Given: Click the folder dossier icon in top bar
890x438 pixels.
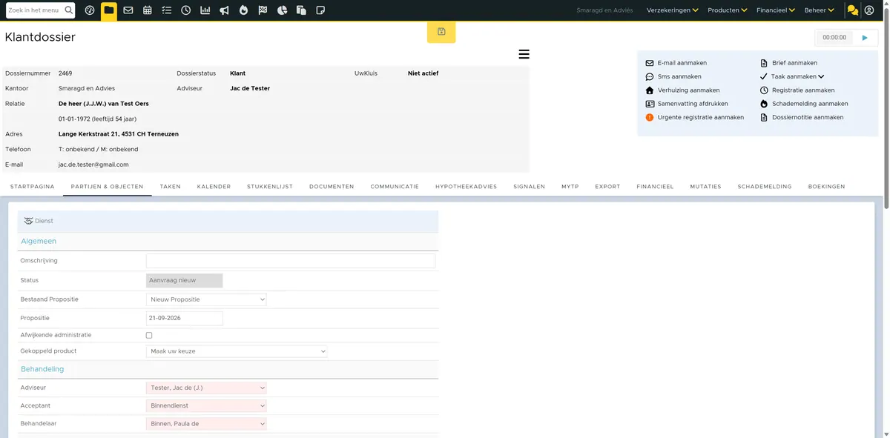Looking at the screenshot, I should (109, 10).
